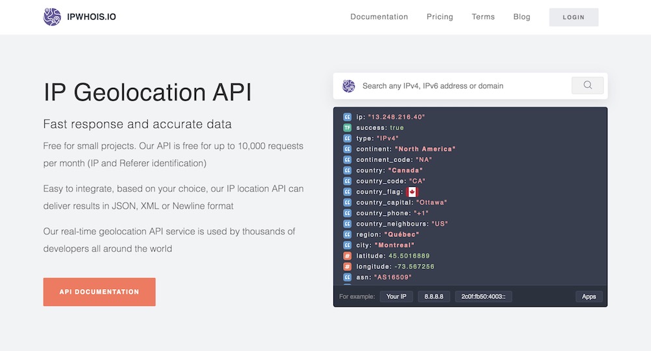Click the type value "IPv4"
The width and height of the screenshot is (651, 351).
point(388,138)
